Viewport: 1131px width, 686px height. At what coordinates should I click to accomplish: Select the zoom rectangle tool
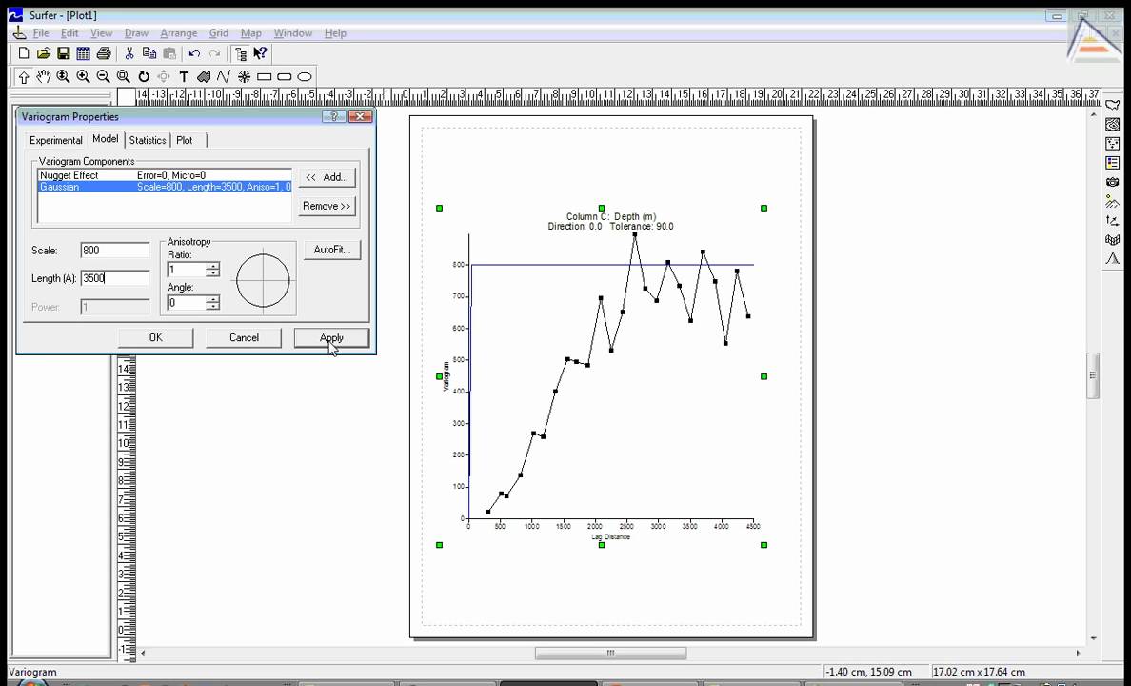click(124, 76)
